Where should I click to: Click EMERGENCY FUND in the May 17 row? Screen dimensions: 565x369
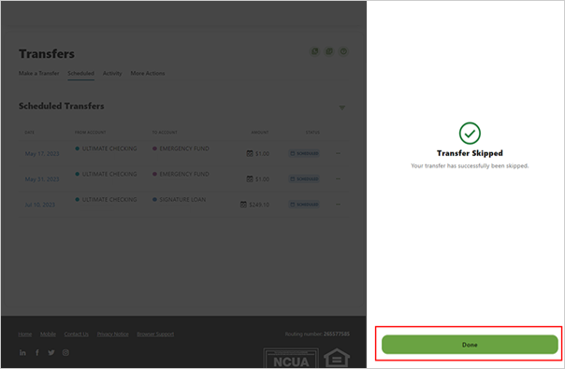click(184, 149)
